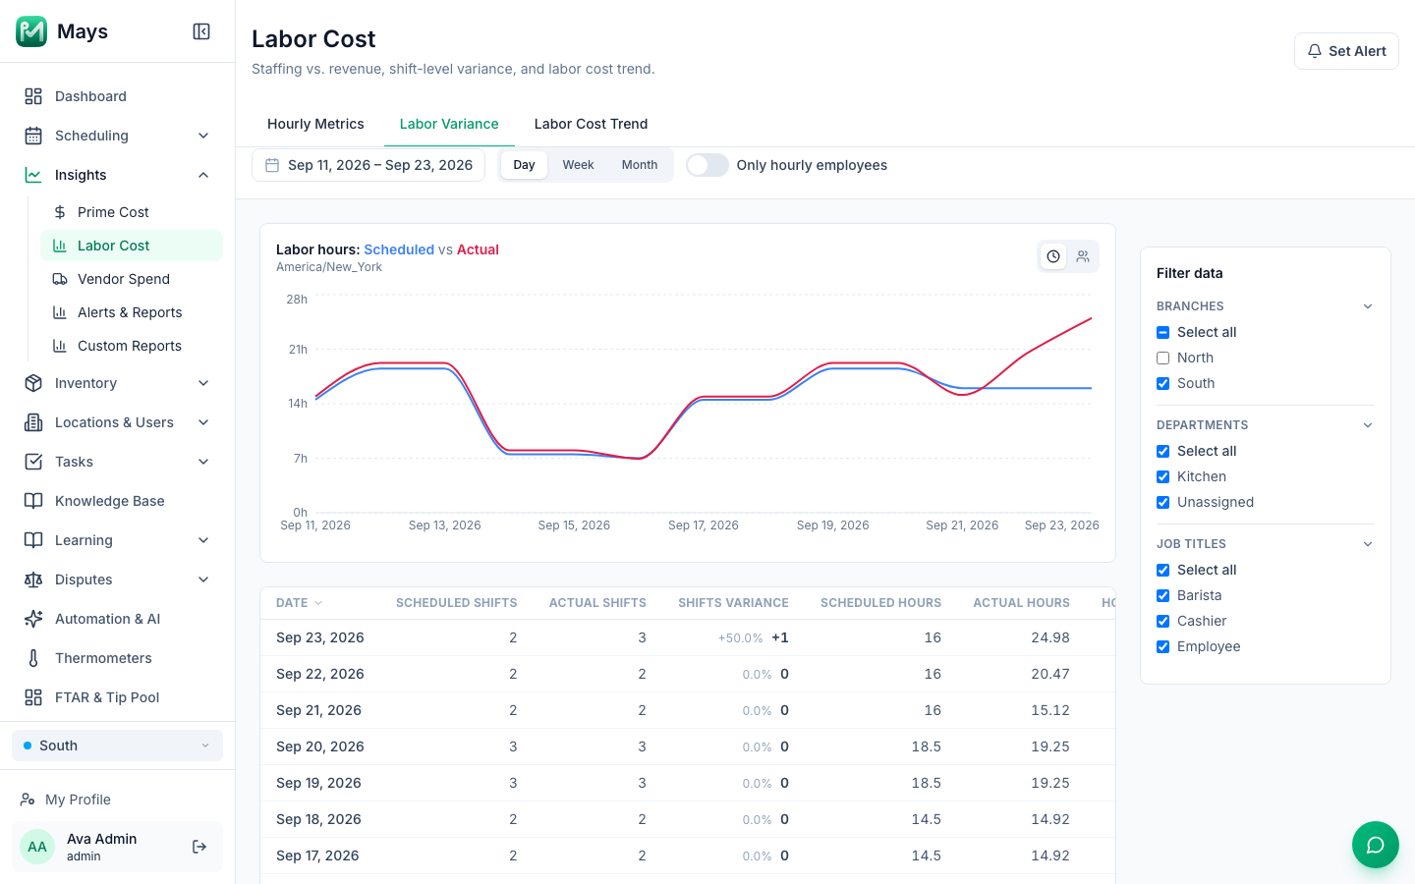Screen dimensions: 1415x884
Task: Sort table by Date column header
Action: (x=299, y=603)
